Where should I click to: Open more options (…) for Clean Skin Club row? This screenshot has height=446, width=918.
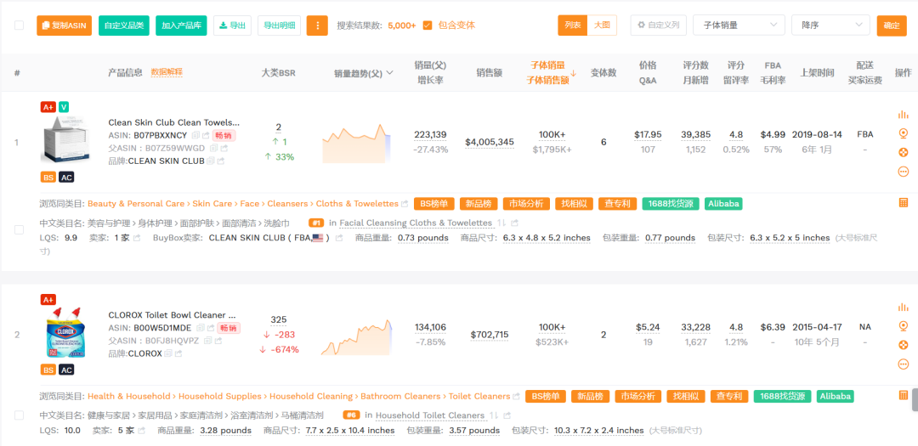pyautogui.click(x=903, y=172)
